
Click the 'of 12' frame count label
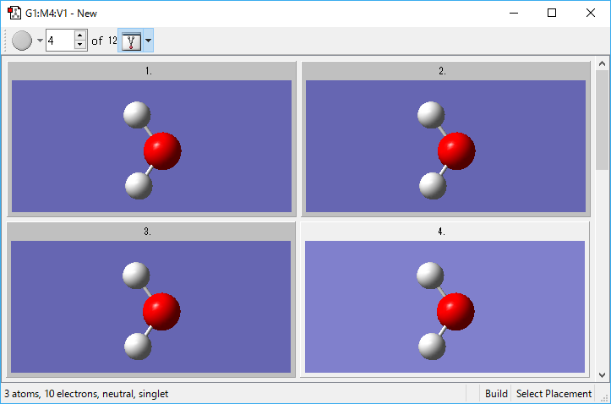pyautogui.click(x=104, y=41)
